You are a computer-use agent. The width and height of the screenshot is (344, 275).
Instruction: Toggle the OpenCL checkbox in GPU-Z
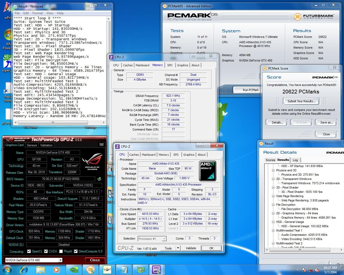[x=29, y=251]
